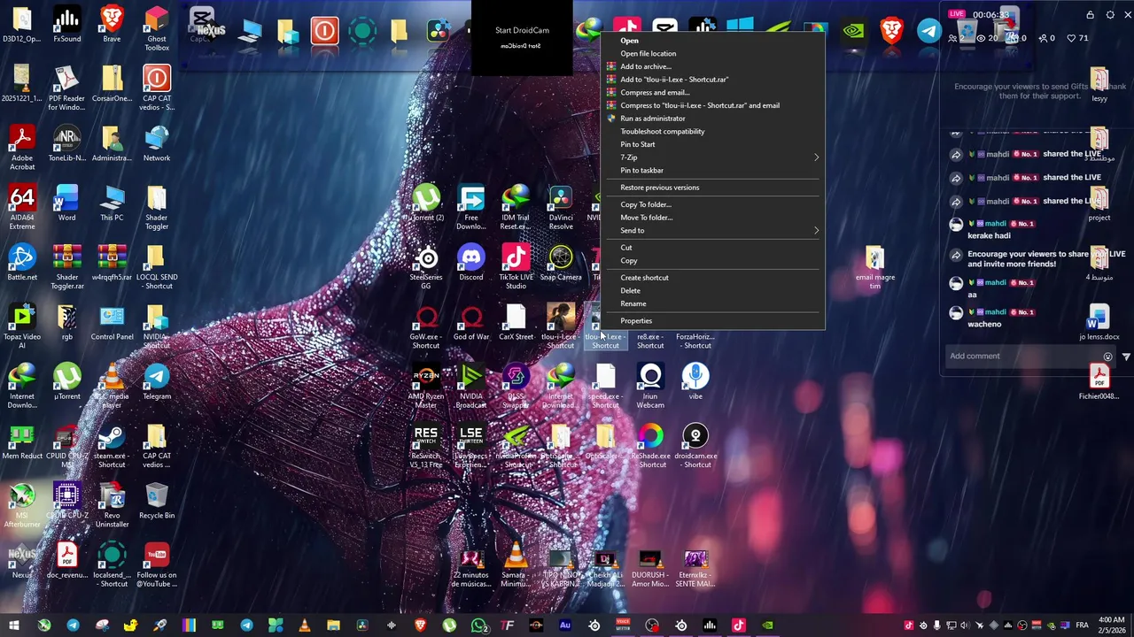Expand the 7-Zip submenu
The height and width of the screenshot is (637, 1134).
(x=713, y=157)
